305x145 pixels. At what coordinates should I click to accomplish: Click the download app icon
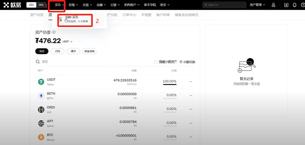(286, 5)
